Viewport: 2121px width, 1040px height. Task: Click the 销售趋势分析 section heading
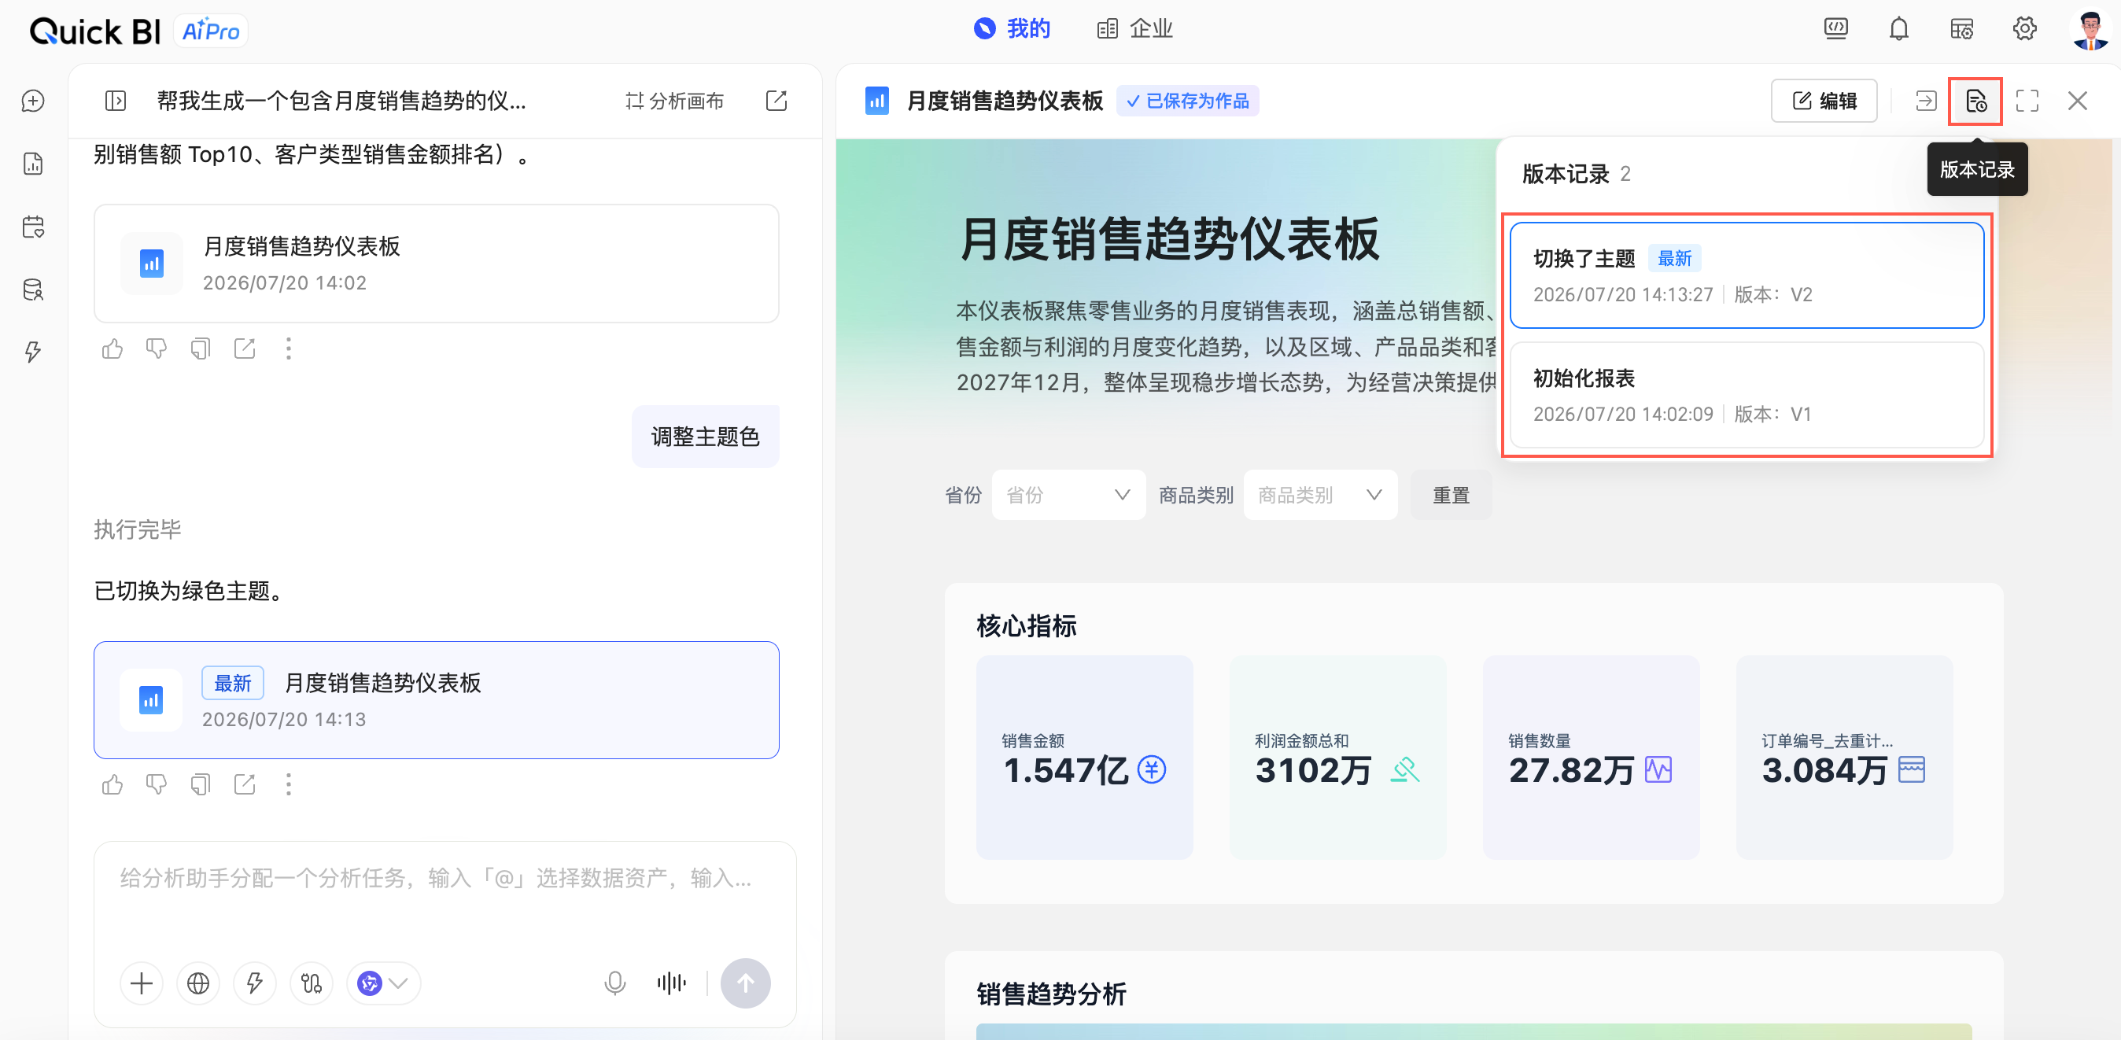pyautogui.click(x=1051, y=994)
